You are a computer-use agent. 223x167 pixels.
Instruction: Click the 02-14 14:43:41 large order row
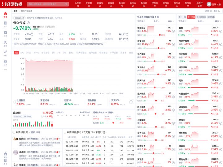click(99, 142)
